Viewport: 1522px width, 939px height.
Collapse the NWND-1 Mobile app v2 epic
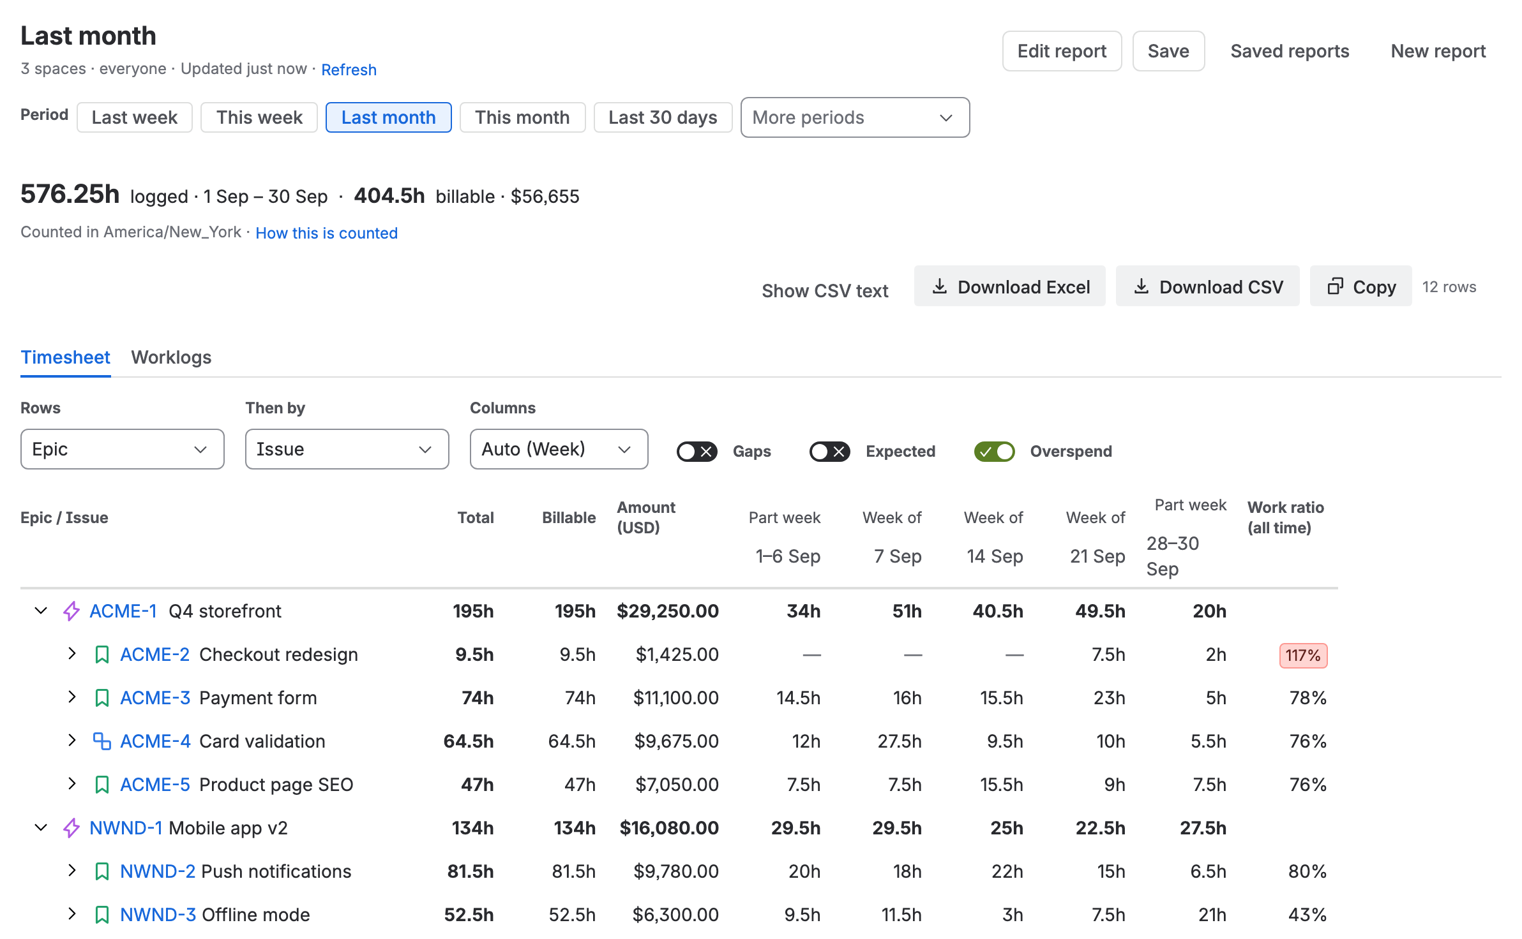(41, 828)
